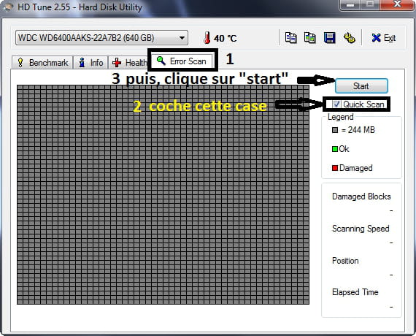Click the green Ok legend swatch

(x=335, y=149)
